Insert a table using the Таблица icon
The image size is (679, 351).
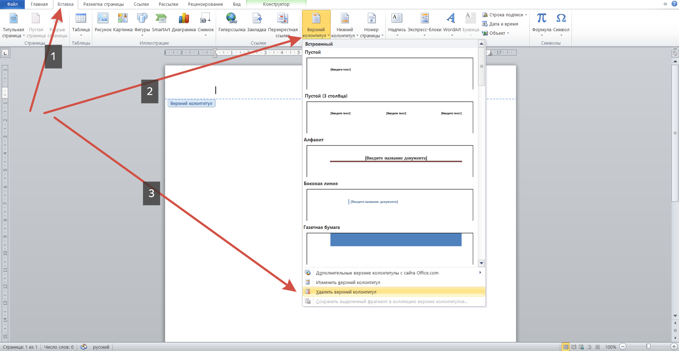(x=81, y=18)
